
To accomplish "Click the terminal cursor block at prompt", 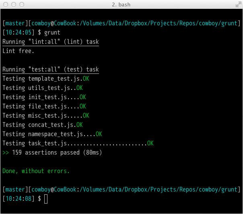I will [46, 199].
